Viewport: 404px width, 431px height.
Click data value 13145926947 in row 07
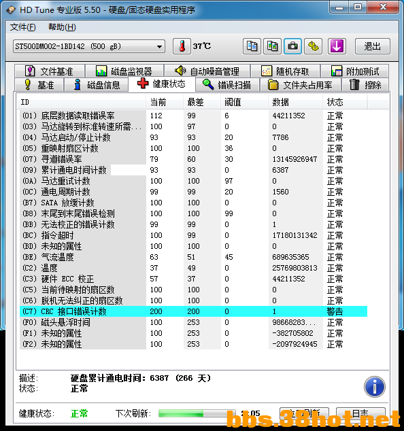tap(294, 159)
